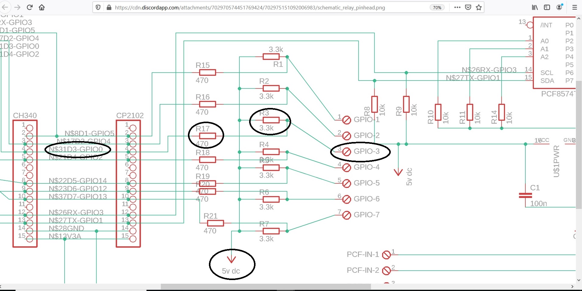Viewport: 582px width, 291px height.
Task: Click the GPIO-1 terminal symbol
Action: pos(347,120)
